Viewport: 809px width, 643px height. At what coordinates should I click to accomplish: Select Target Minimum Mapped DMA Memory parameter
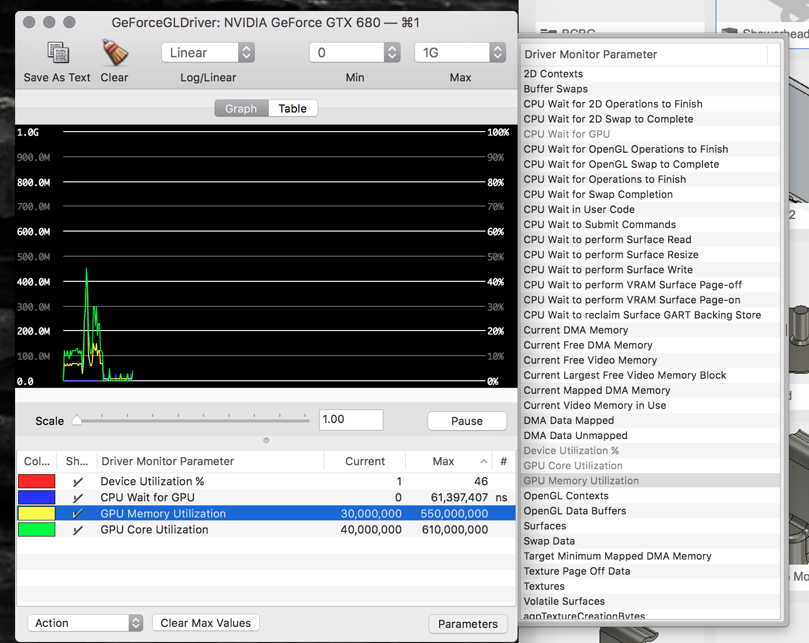click(650, 556)
